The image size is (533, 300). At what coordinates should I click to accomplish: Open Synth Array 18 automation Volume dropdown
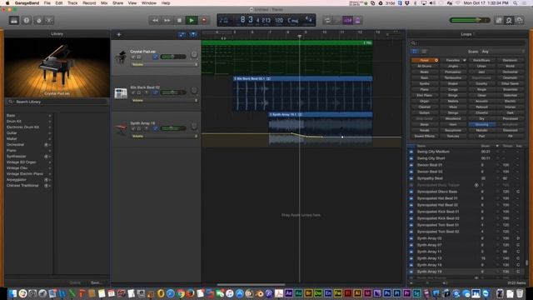click(x=164, y=137)
